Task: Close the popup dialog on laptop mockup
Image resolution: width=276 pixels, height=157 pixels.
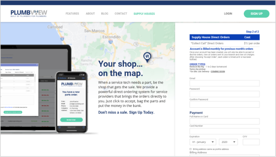Action: 37,65
